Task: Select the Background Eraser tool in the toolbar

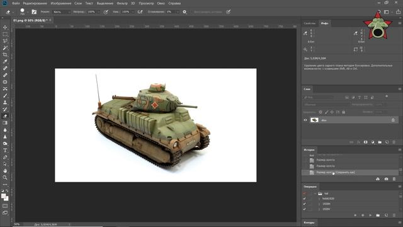Action: [5, 116]
